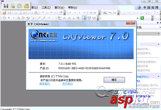Click the greyed Save icon in main toolbar
The image size is (161, 110).
(x=9, y=13)
